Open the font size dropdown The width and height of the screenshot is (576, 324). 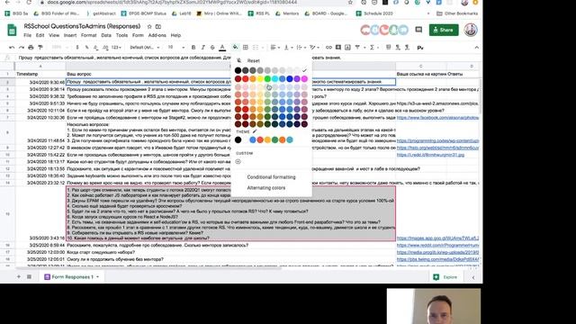176,48
